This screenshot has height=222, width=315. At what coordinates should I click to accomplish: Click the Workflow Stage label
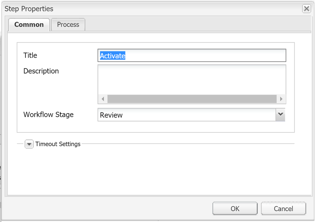49,114
